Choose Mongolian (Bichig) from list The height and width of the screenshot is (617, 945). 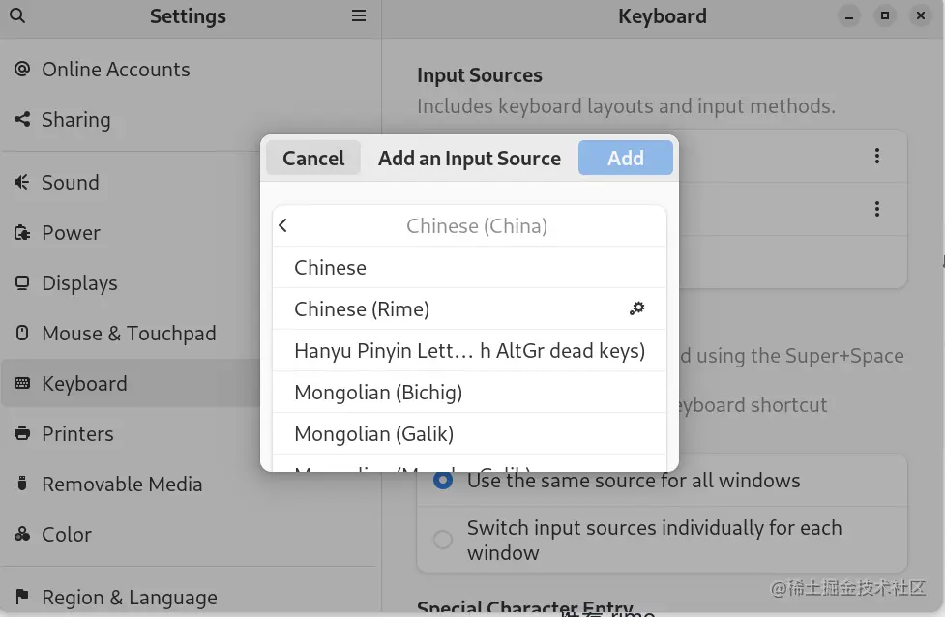(378, 393)
